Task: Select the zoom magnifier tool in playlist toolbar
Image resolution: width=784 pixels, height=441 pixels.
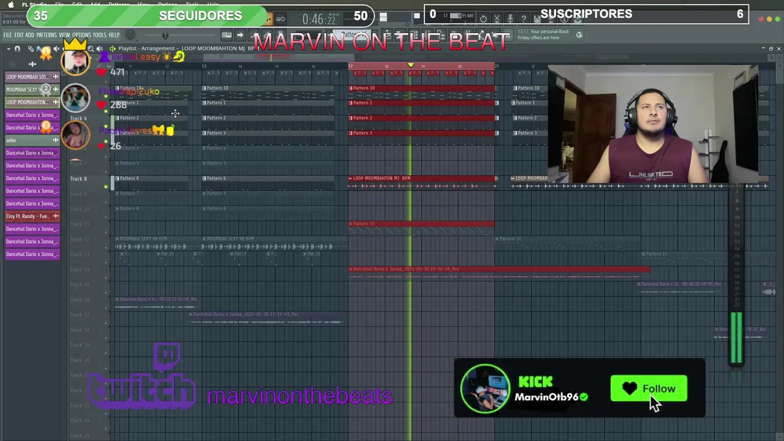Action: [x=91, y=49]
